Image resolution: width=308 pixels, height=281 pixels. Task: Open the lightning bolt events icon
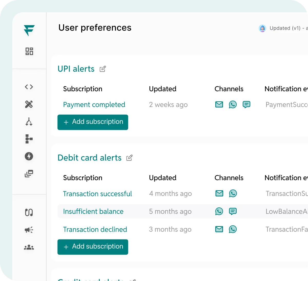[x=29, y=156]
